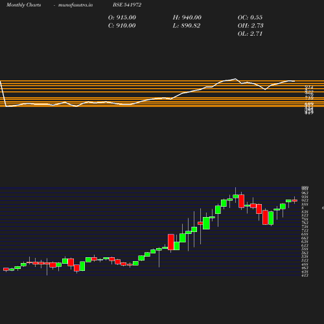
Task: Click the 813 price axis label
Action: coord(305,216)
